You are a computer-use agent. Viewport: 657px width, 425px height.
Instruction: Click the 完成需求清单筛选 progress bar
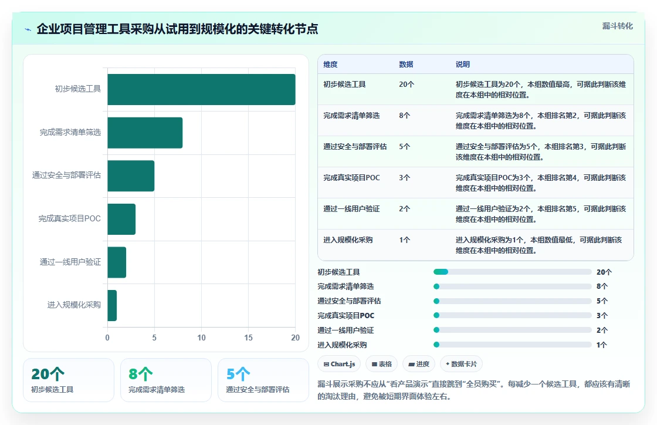(513, 286)
